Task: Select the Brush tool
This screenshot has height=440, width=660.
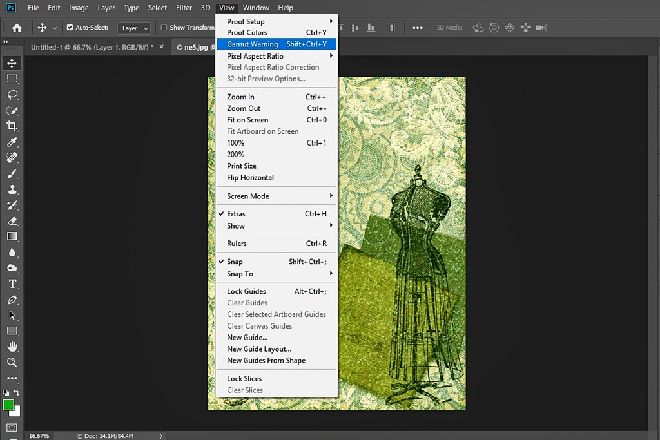Action: (12, 174)
